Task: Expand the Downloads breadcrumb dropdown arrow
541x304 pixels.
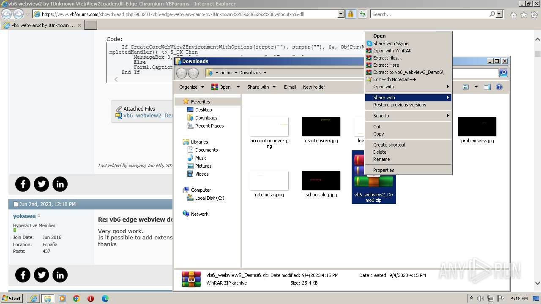Action: click(x=265, y=73)
